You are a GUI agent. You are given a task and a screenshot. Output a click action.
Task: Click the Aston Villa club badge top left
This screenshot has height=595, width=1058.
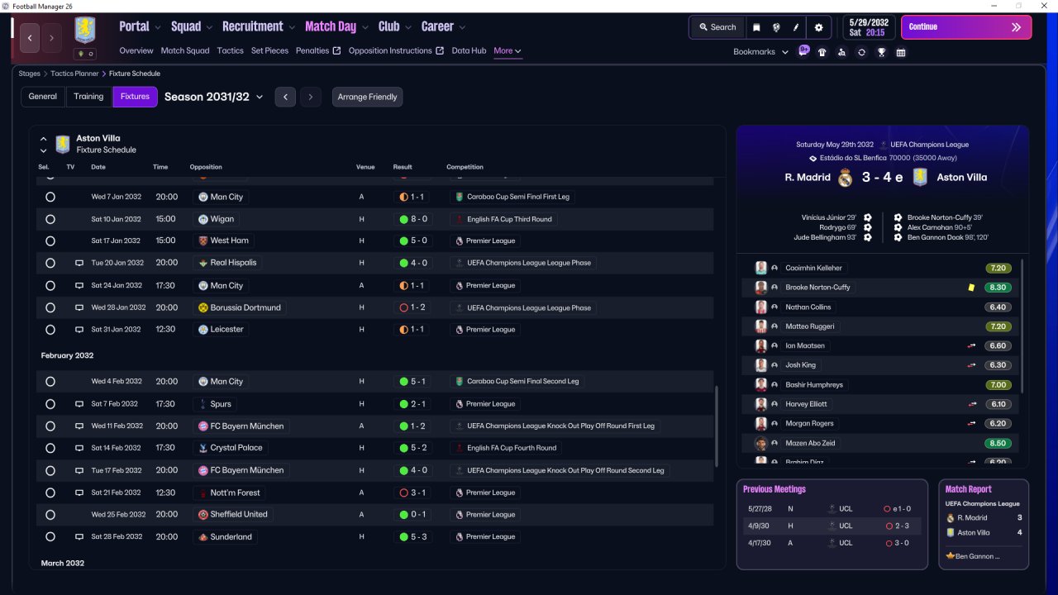click(84, 31)
